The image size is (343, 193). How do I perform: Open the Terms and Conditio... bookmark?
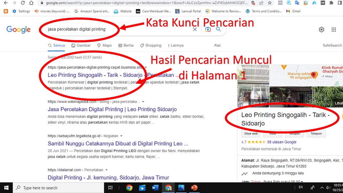pos(264,11)
